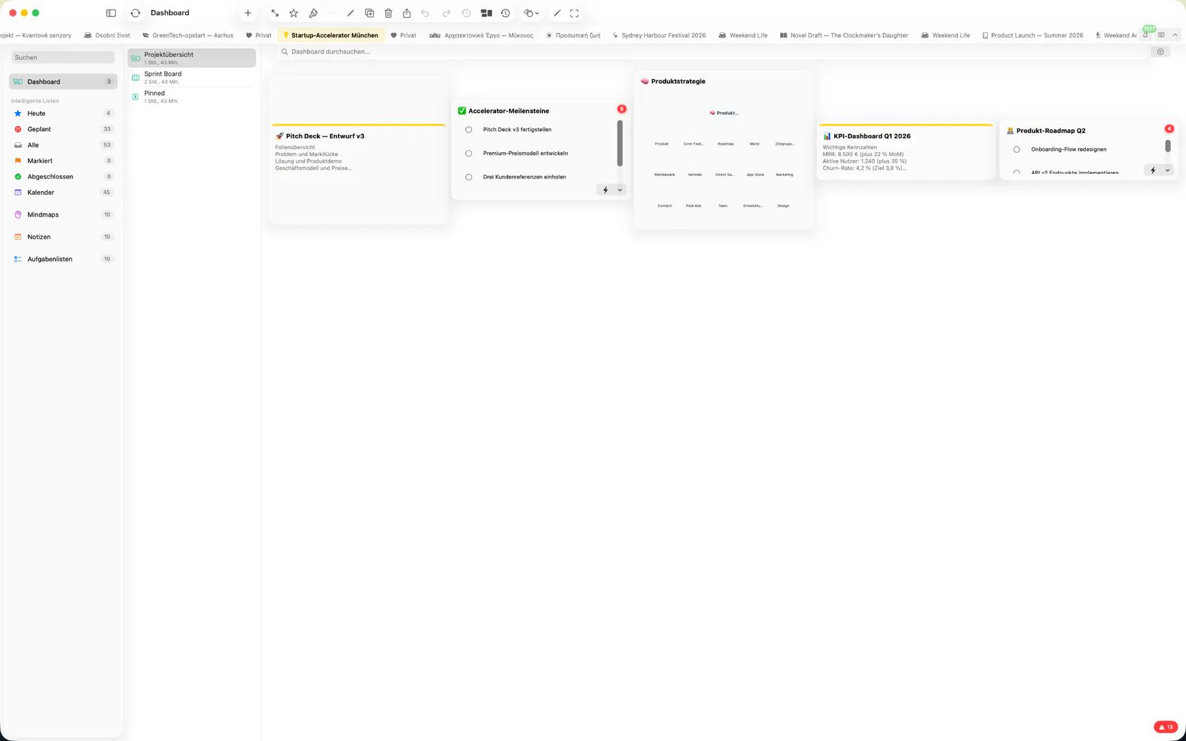Open Mindmaps in the sidebar
1186x741 pixels.
pos(63,215)
